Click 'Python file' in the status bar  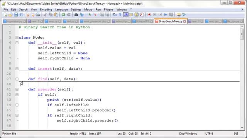9,134
